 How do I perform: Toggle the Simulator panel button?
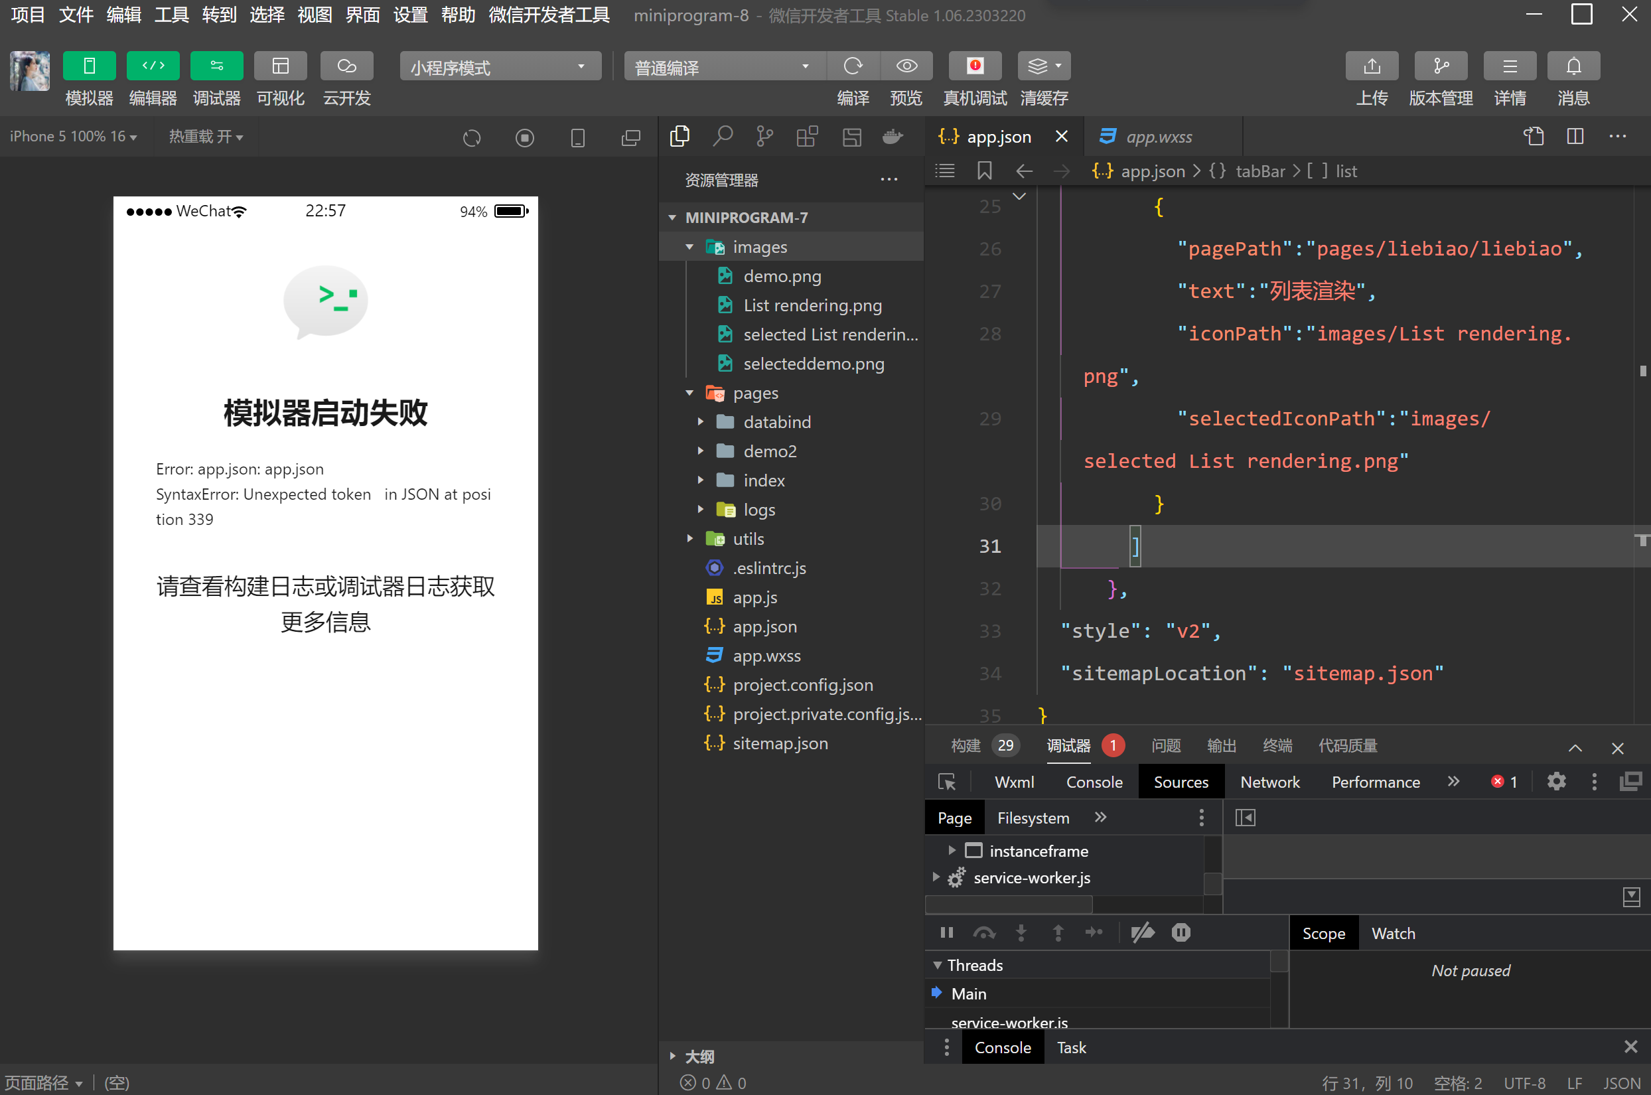click(89, 66)
